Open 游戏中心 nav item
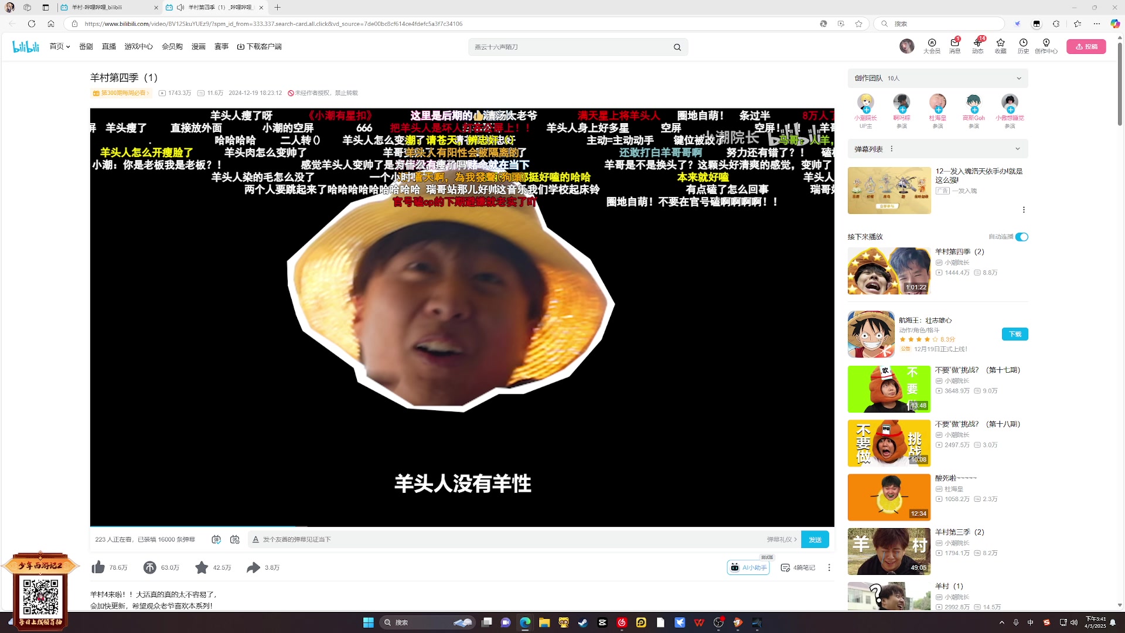The height and width of the screenshot is (633, 1125). tap(138, 46)
